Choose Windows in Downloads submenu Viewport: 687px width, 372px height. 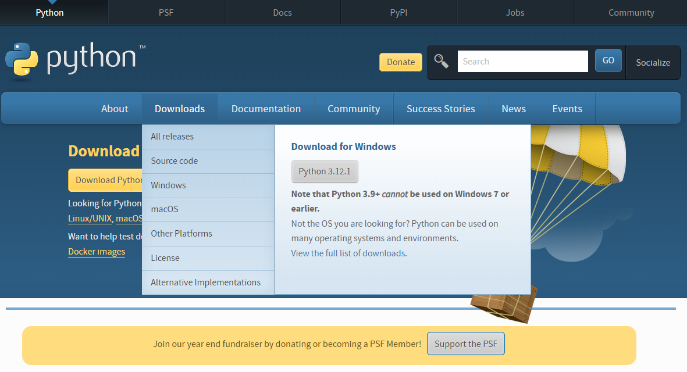pyautogui.click(x=208, y=185)
